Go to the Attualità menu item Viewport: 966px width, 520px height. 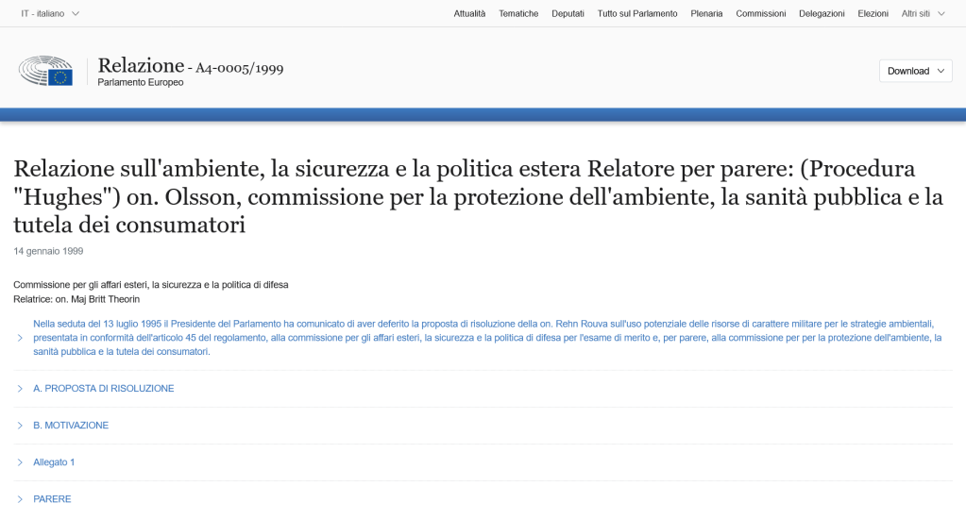[469, 13]
